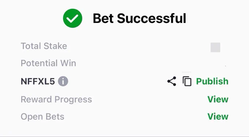
Task: Click the Open Bets label
Action: click(42, 117)
